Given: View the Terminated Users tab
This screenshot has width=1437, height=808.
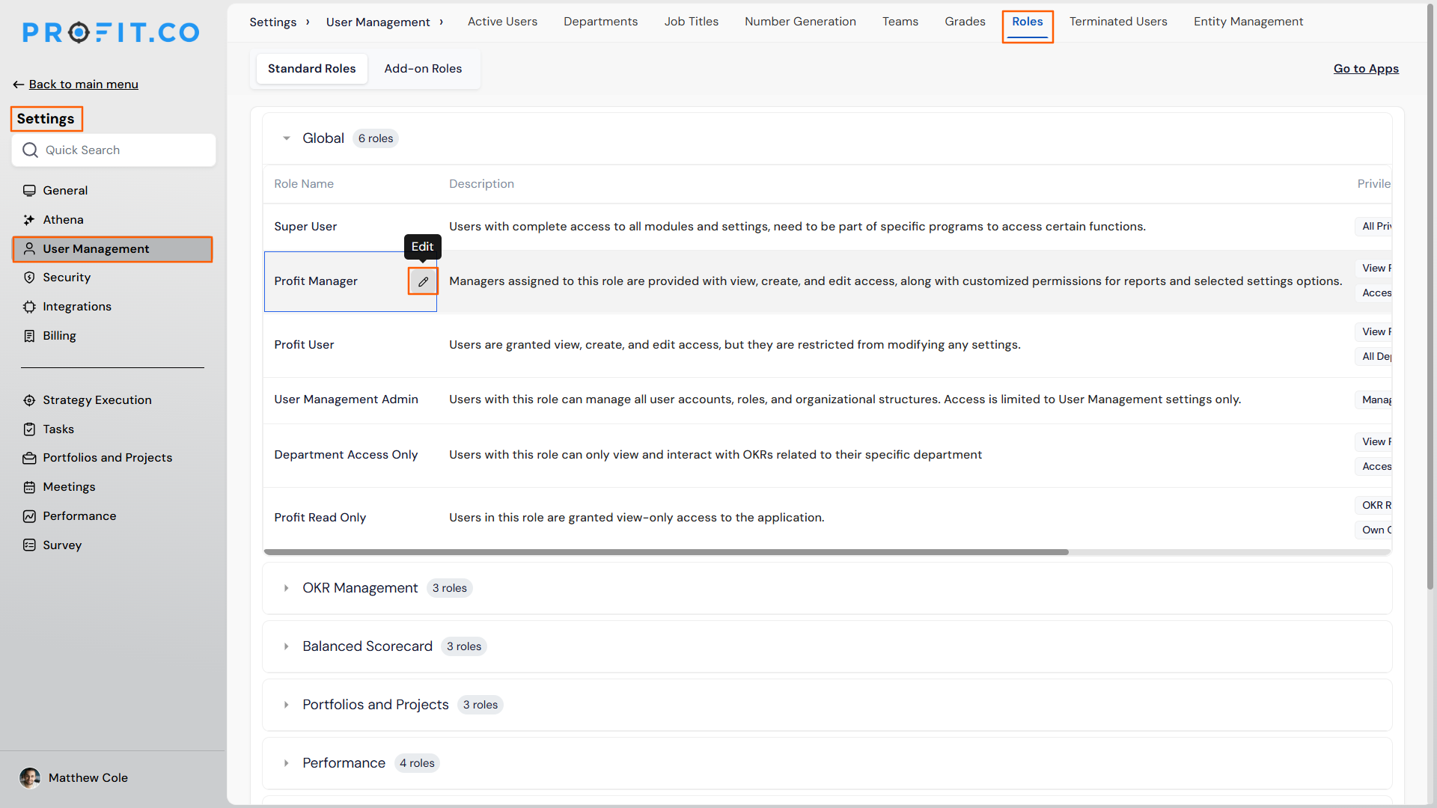Looking at the screenshot, I should [x=1118, y=22].
